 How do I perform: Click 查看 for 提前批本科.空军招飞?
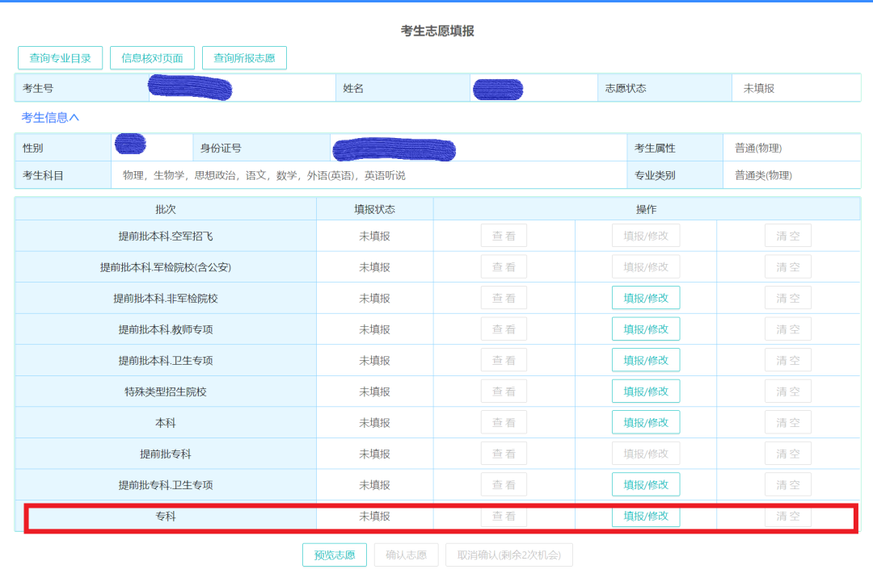coord(504,236)
